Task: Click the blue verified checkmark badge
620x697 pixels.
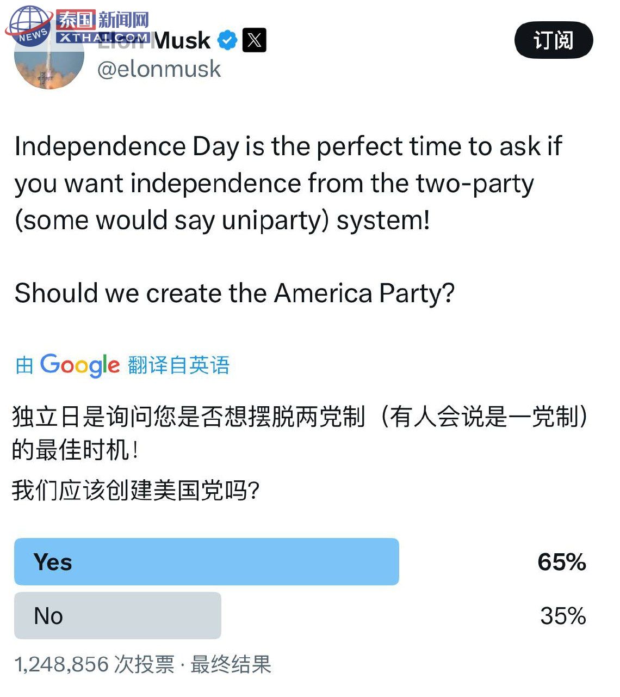Action: [x=227, y=40]
